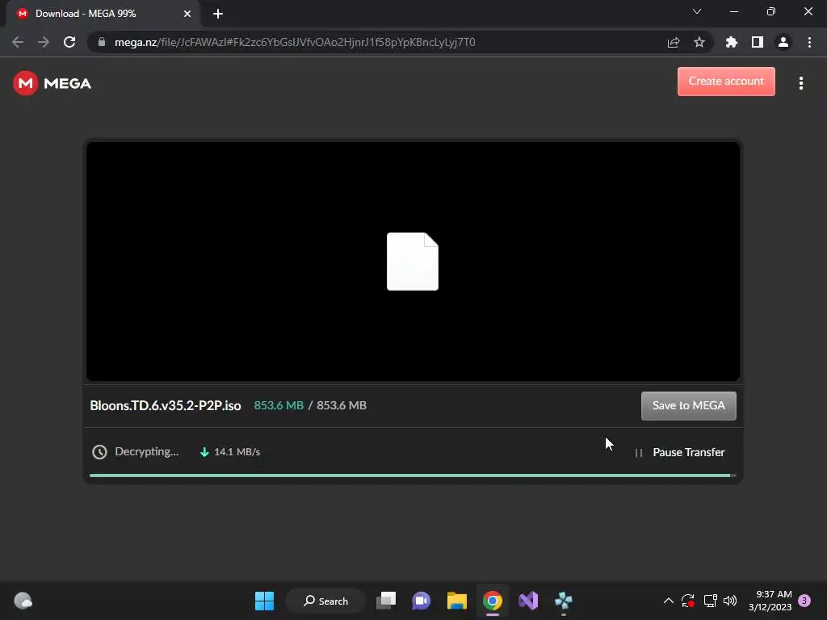Open the Windows Start menu
Viewport: 827px width, 620px height.
pos(264,601)
